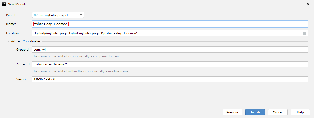Open Help for this dialog
This screenshot has width=314, height=118.
click(x=300, y=112)
